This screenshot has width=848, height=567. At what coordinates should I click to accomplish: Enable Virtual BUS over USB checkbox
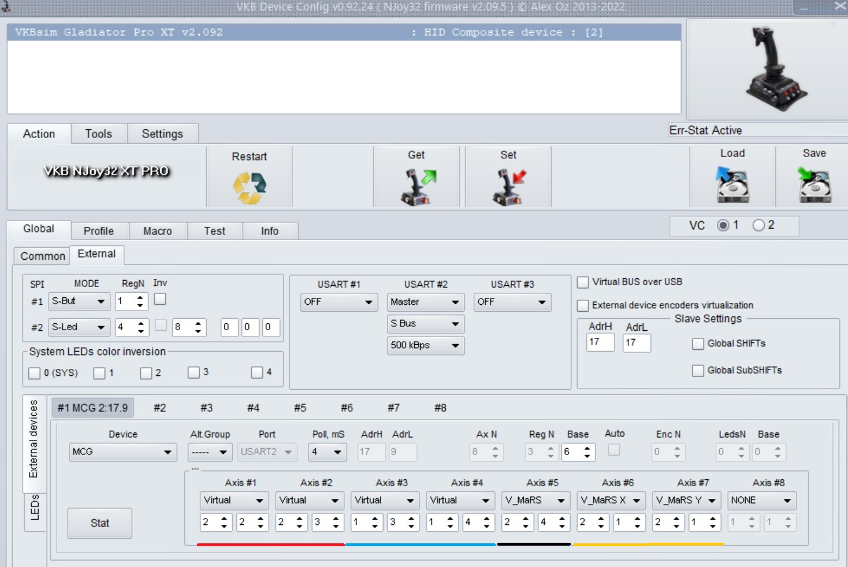point(583,282)
